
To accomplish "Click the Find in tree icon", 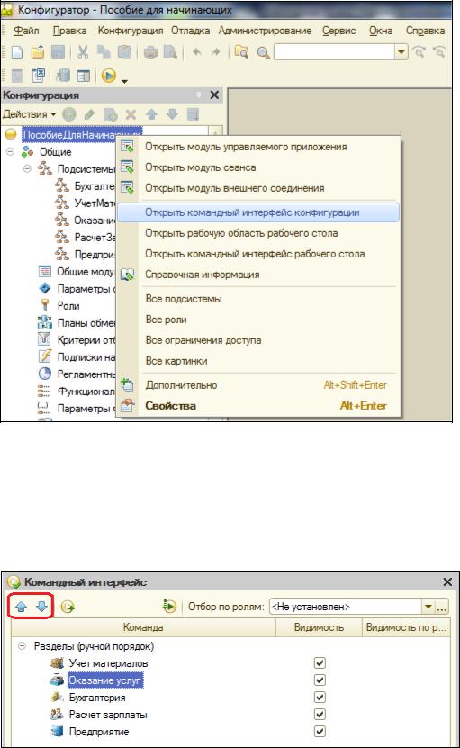I will [x=241, y=51].
